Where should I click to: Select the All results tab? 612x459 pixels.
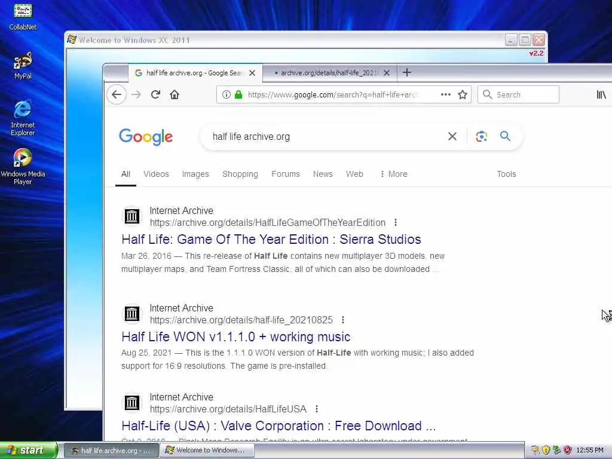126,174
